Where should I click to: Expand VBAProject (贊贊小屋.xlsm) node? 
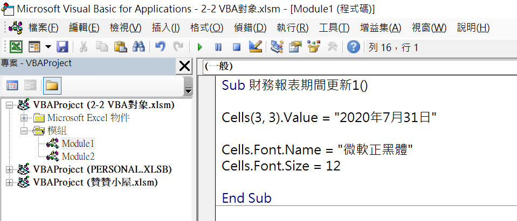tap(9, 182)
